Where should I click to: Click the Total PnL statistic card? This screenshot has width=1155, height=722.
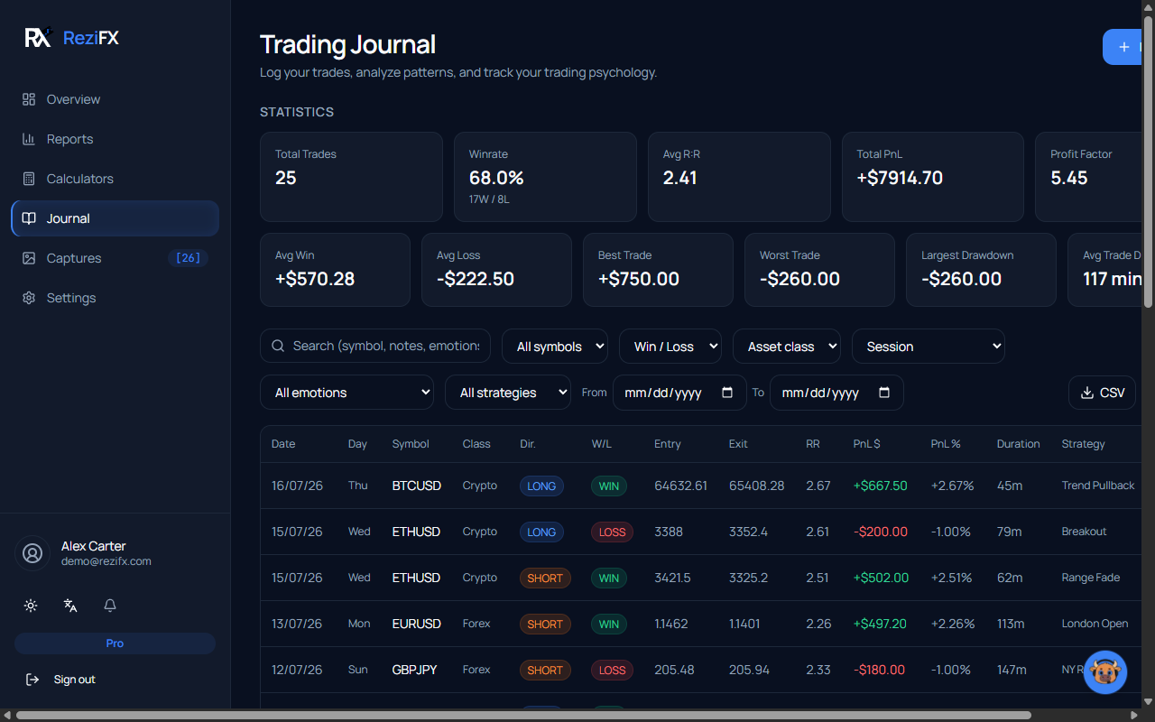(x=933, y=177)
